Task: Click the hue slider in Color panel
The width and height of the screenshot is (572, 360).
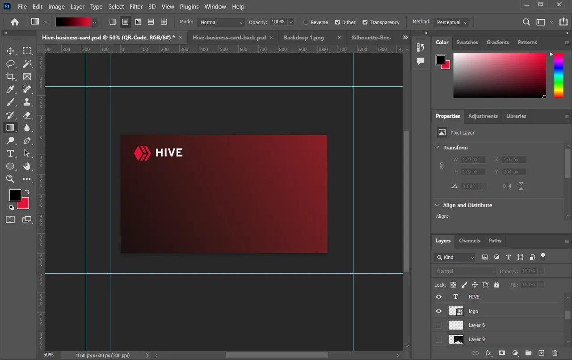Action: pos(559,75)
